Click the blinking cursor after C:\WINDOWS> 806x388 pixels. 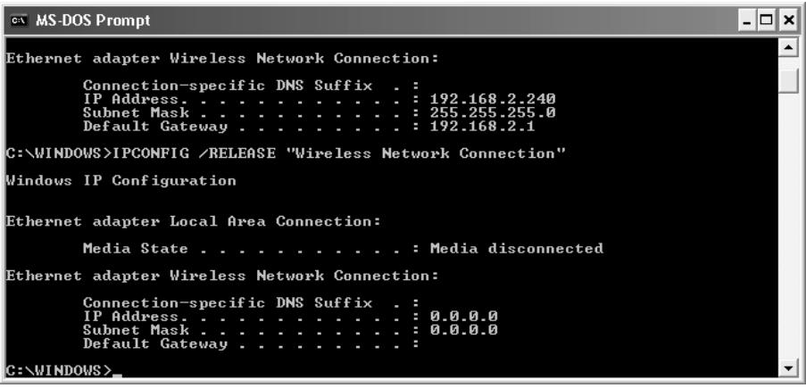click(x=117, y=376)
